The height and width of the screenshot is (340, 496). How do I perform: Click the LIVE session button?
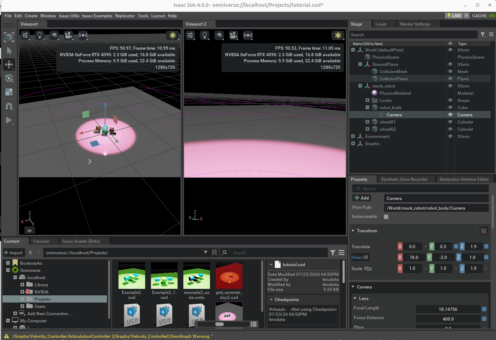(x=454, y=15)
